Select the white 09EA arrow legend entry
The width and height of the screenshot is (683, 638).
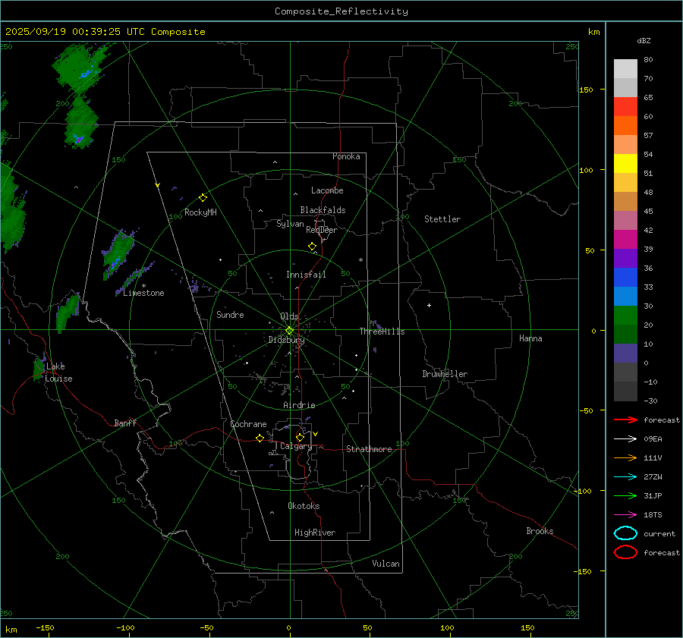point(625,438)
